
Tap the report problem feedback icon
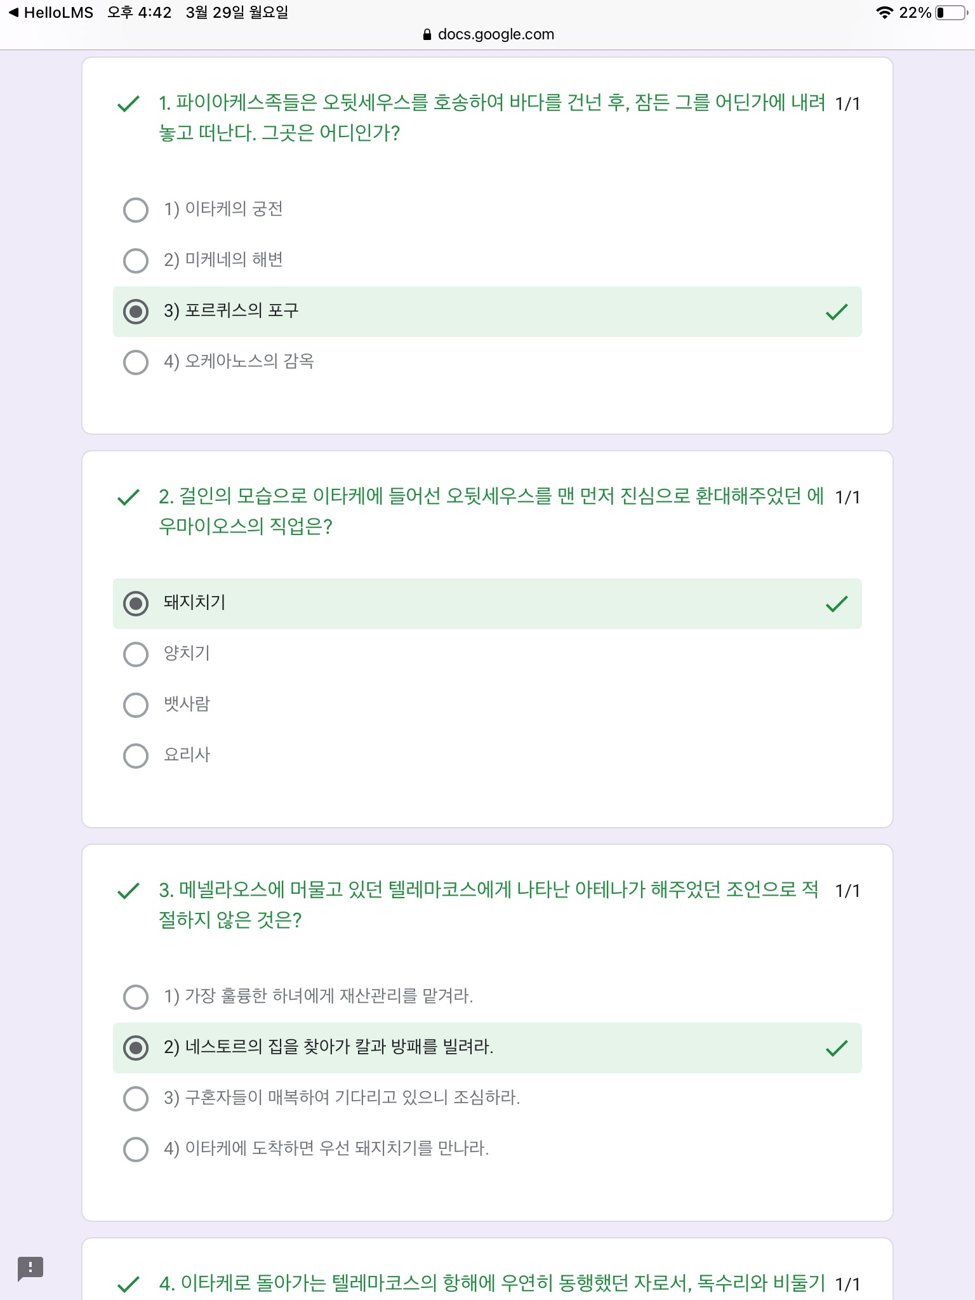[x=30, y=1268]
